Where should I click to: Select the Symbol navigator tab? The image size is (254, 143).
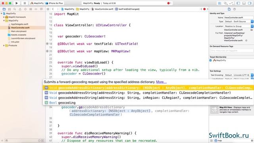(10, 9)
